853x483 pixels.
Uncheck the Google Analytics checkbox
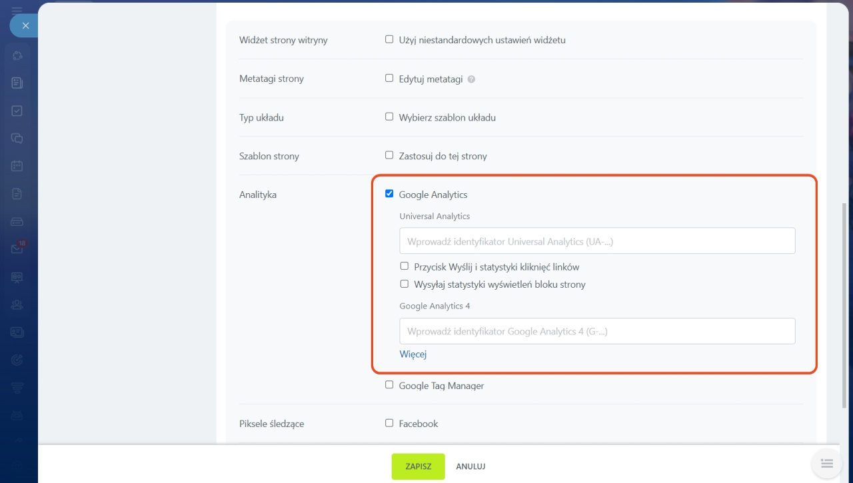pos(389,194)
